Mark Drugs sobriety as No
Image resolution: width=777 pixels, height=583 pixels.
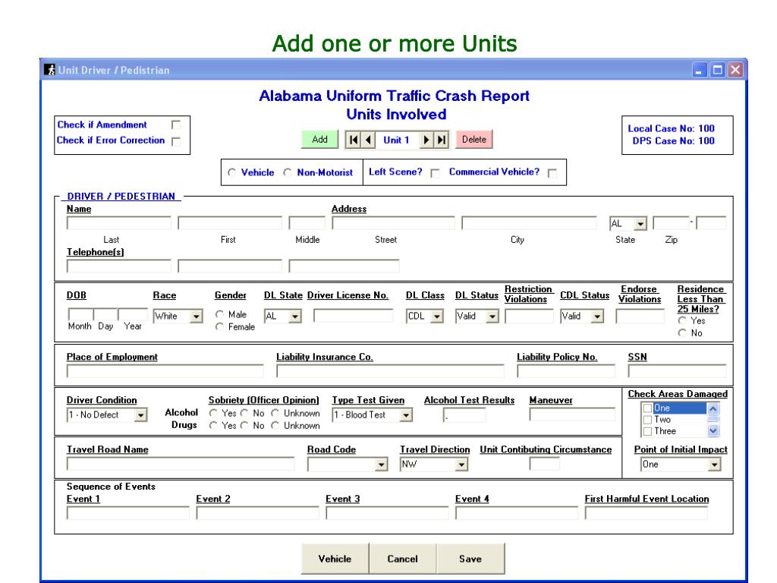coord(244,425)
